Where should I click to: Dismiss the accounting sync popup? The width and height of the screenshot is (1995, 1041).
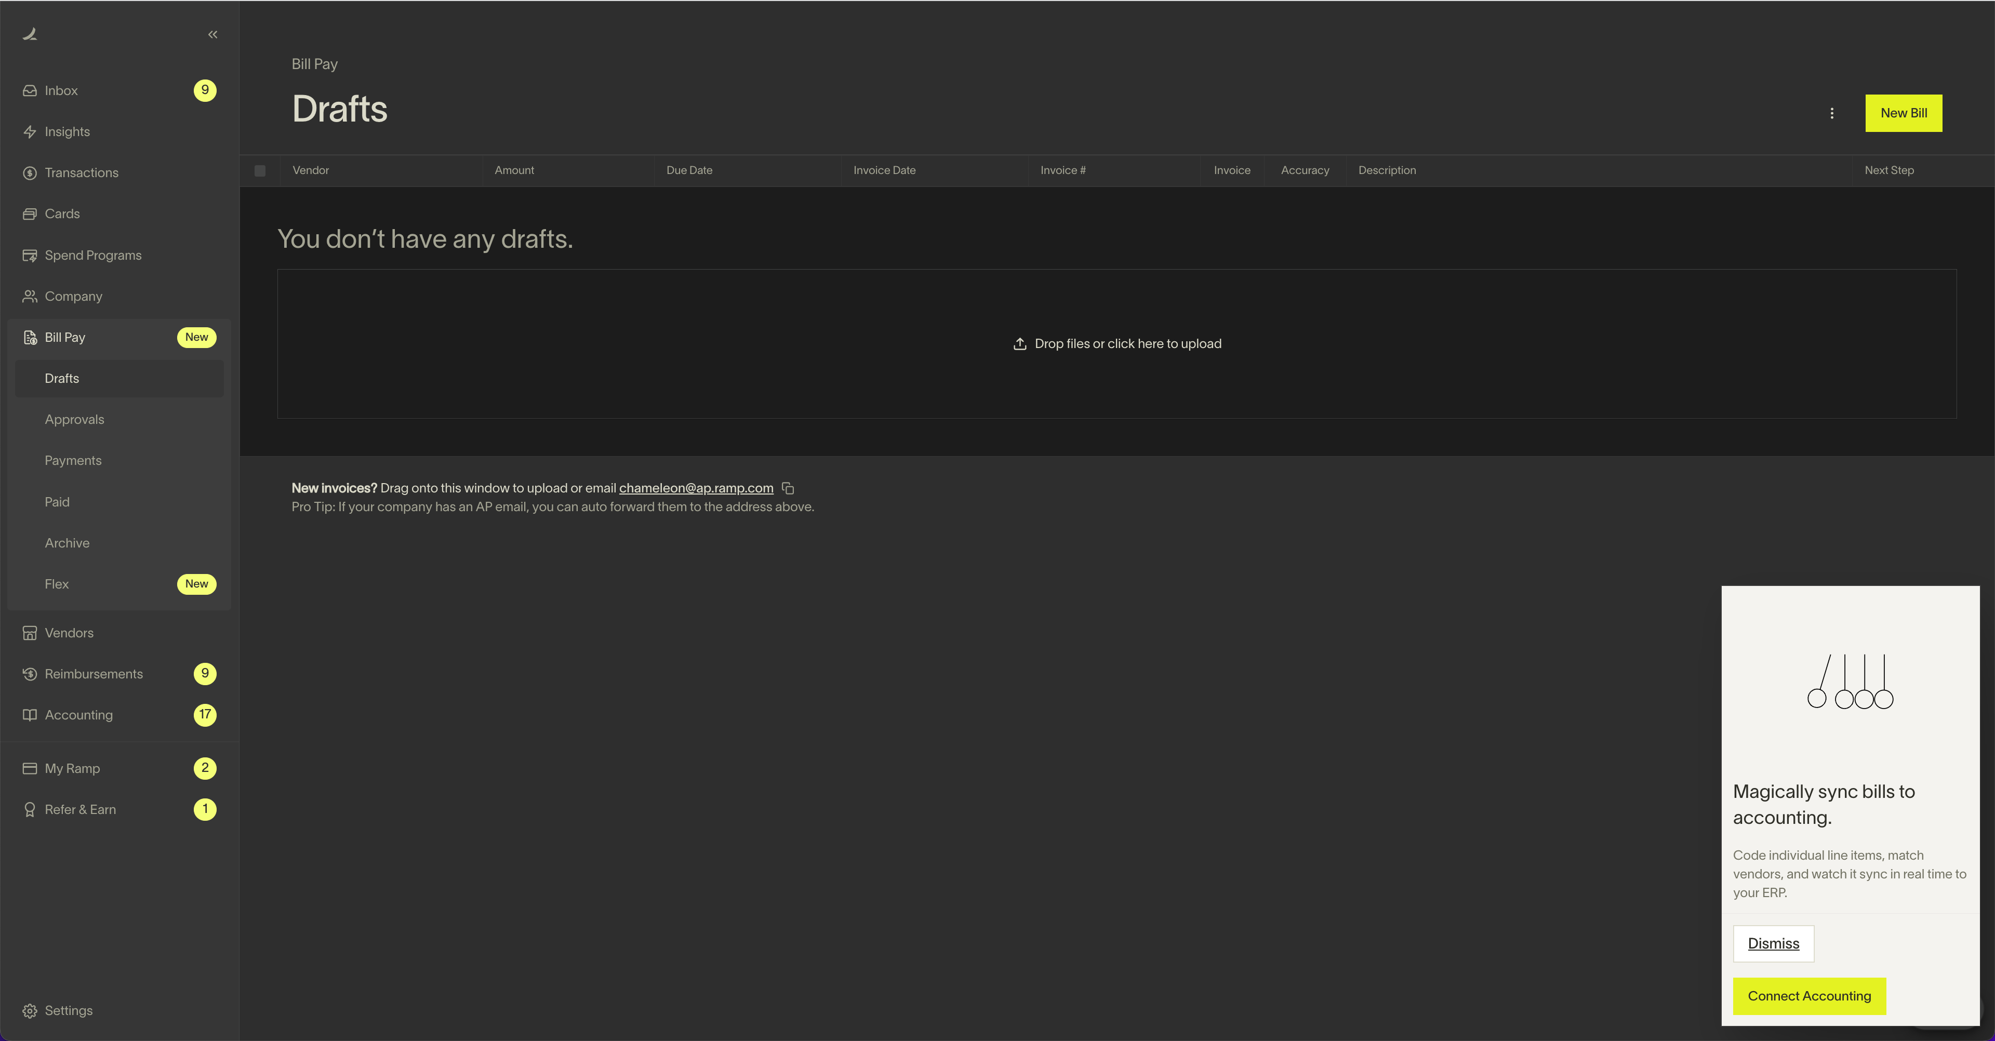[1774, 943]
